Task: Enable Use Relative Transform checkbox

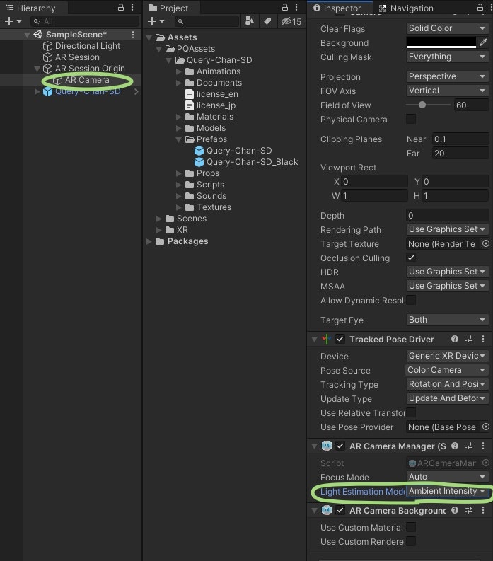Action: click(411, 412)
